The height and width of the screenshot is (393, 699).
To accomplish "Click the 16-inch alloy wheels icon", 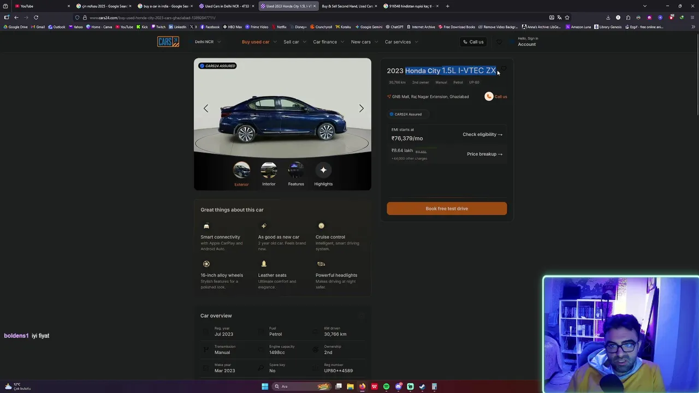I will (x=206, y=264).
